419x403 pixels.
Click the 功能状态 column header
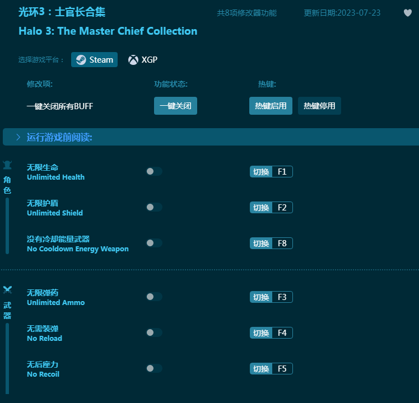[171, 84]
